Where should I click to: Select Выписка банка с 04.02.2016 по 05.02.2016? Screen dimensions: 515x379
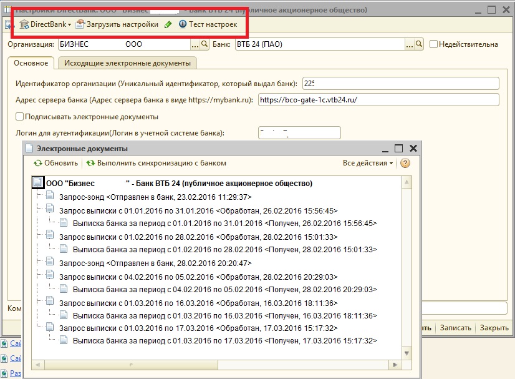(x=225, y=290)
